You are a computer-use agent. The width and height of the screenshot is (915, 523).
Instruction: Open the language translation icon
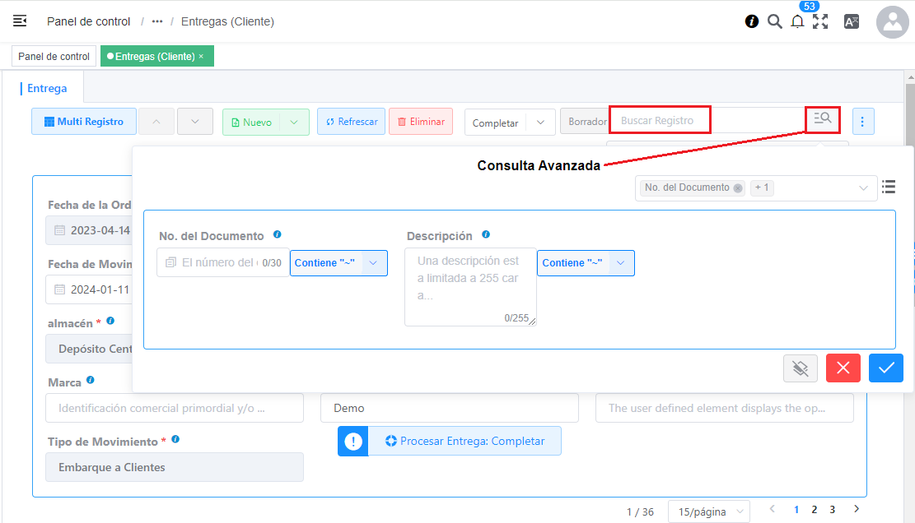[852, 22]
